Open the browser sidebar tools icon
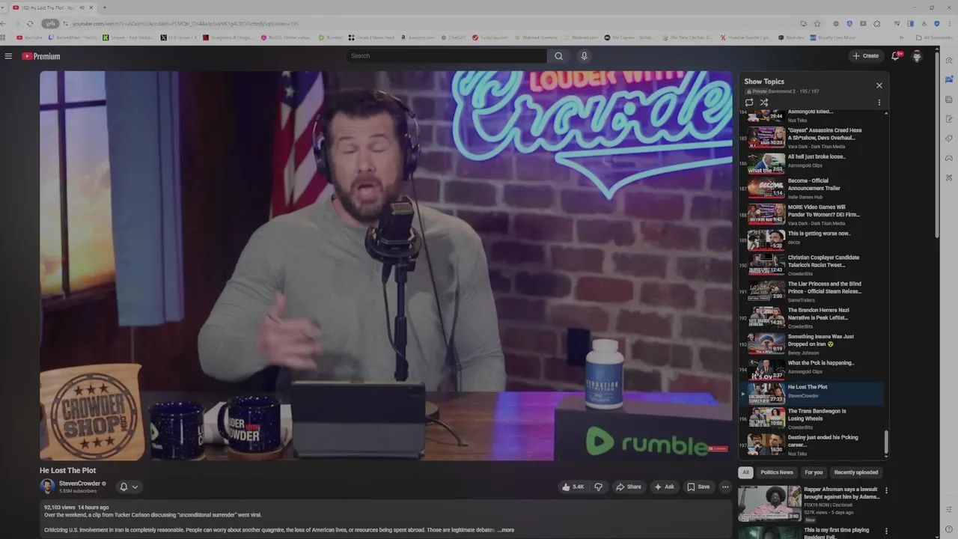This screenshot has width=958, height=539. point(949,177)
